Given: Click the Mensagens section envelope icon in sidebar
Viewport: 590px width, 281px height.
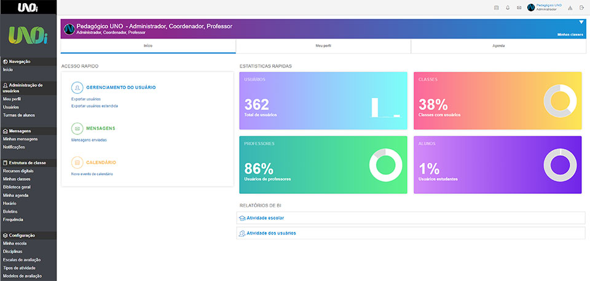Looking at the screenshot, I should coord(6,131).
